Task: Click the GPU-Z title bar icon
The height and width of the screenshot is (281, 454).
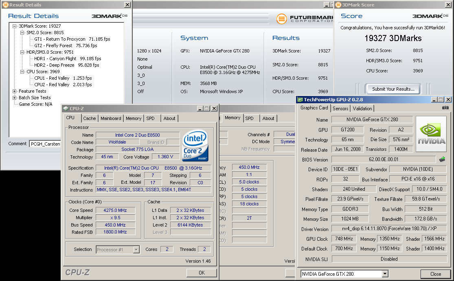Action: (300, 100)
